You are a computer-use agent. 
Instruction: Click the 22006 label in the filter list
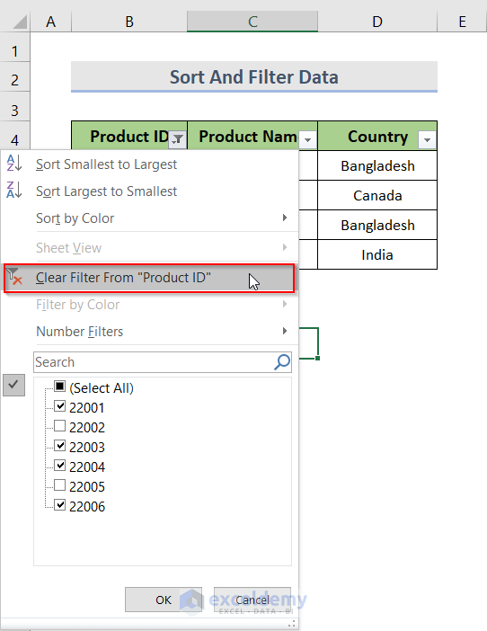[87, 506]
